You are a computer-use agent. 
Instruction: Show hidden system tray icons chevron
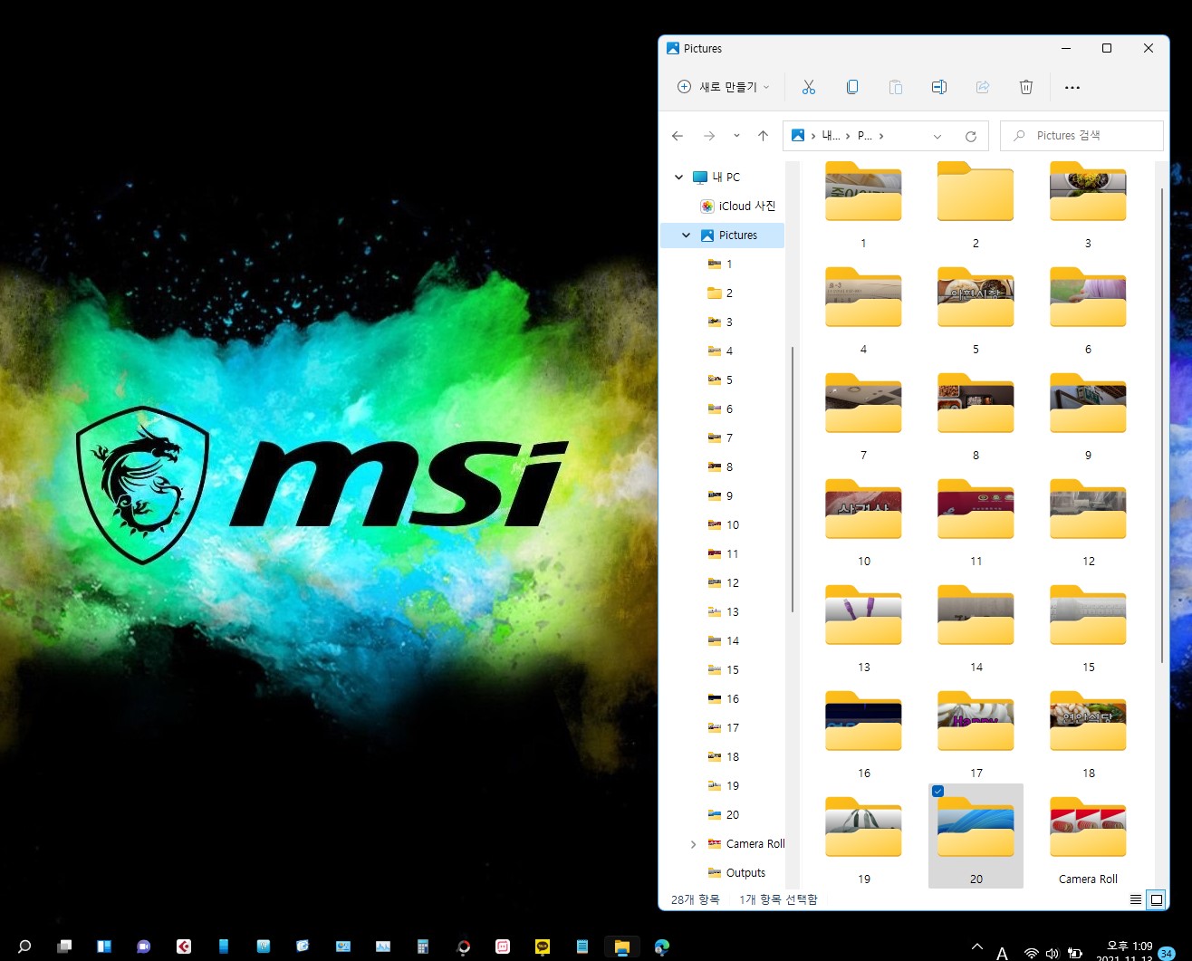pos(977,947)
